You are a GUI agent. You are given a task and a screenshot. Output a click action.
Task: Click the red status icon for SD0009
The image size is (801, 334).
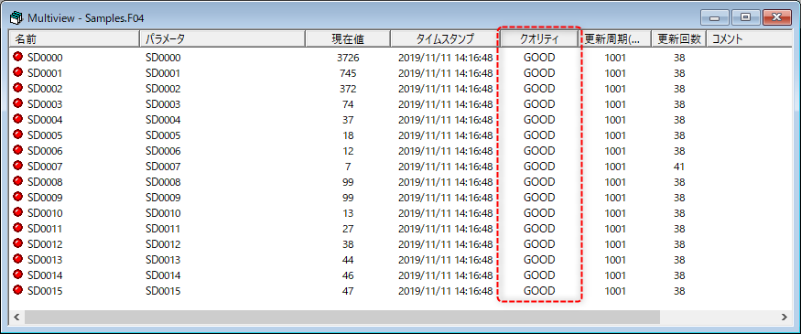tap(18, 197)
